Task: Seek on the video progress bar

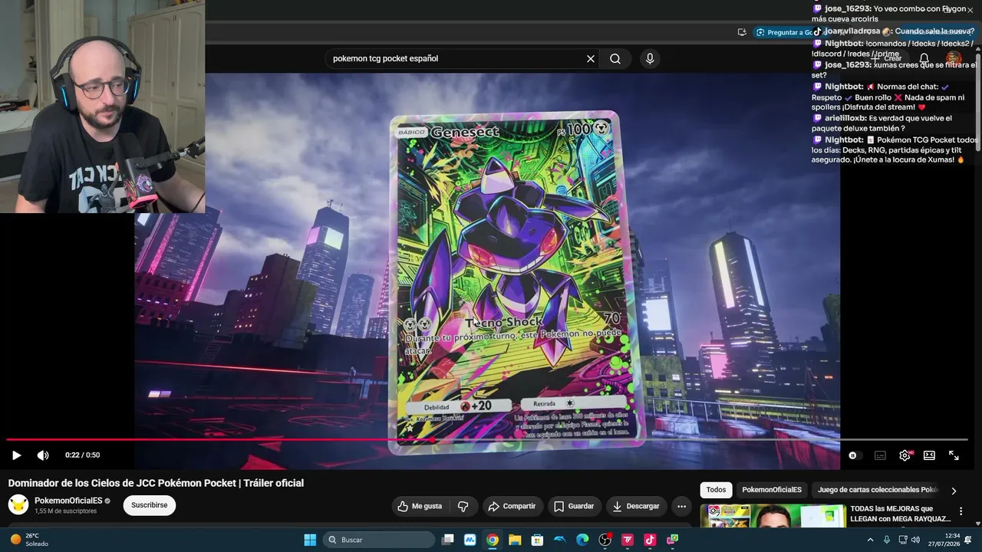Action: tap(486, 440)
